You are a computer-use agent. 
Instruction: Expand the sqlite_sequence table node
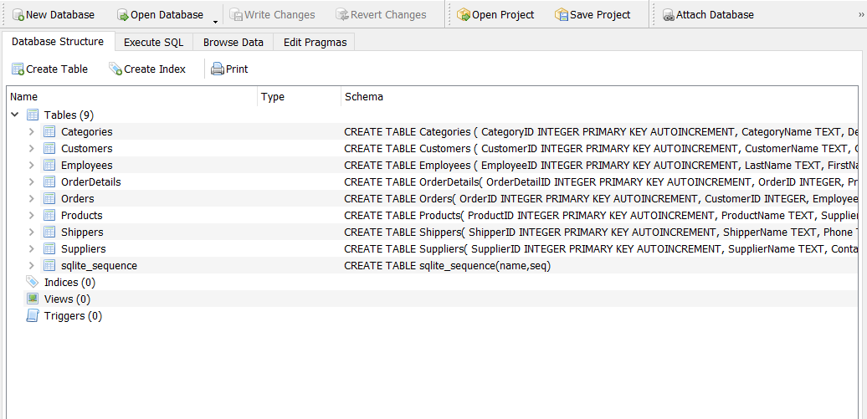[x=32, y=265]
